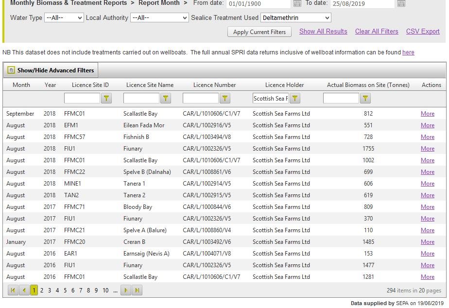The height and width of the screenshot is (308, 449).
Task: Click the Clear All Filters link
Action: 377,32
